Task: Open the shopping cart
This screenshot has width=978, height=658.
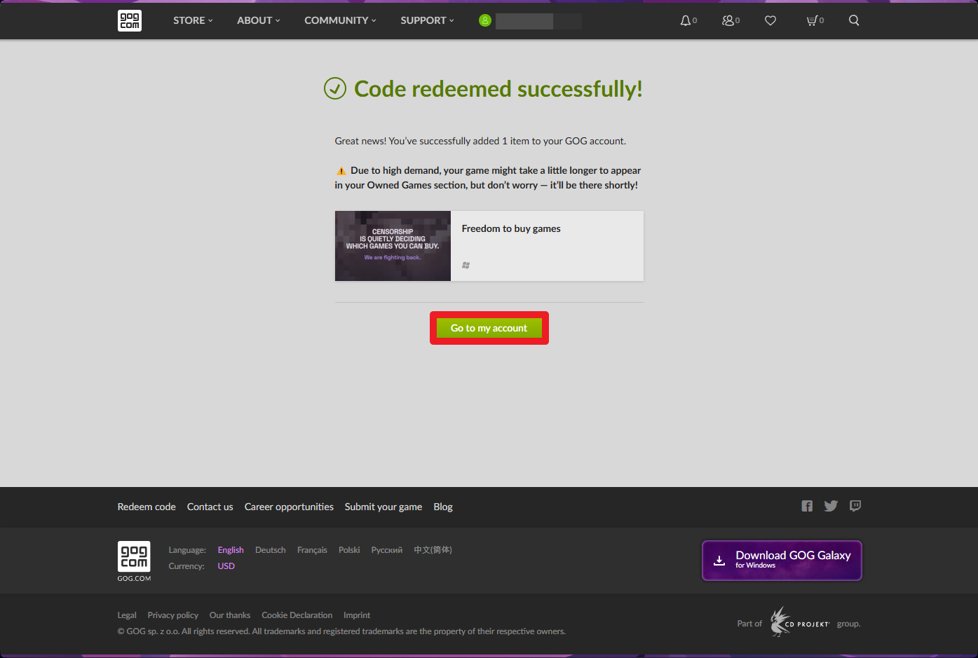Action: tap(815, 20)
